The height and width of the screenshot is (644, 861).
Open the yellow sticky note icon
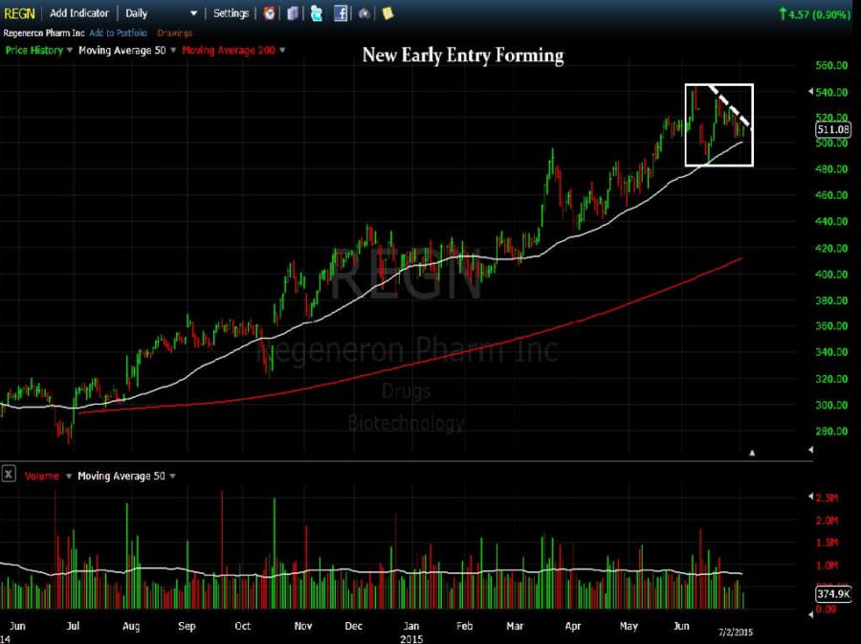click(387, 13)
